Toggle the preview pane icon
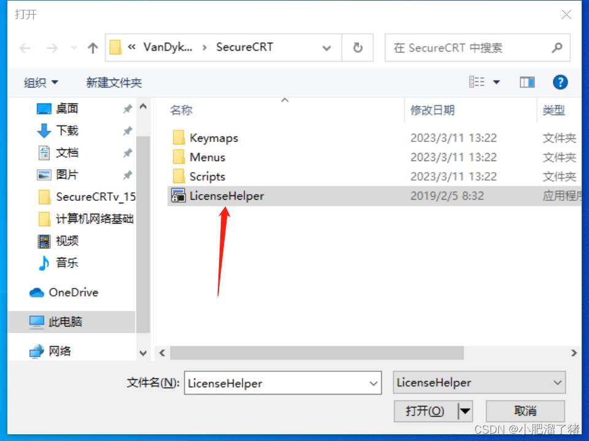589x441 pixels. (x=527, y=82)
